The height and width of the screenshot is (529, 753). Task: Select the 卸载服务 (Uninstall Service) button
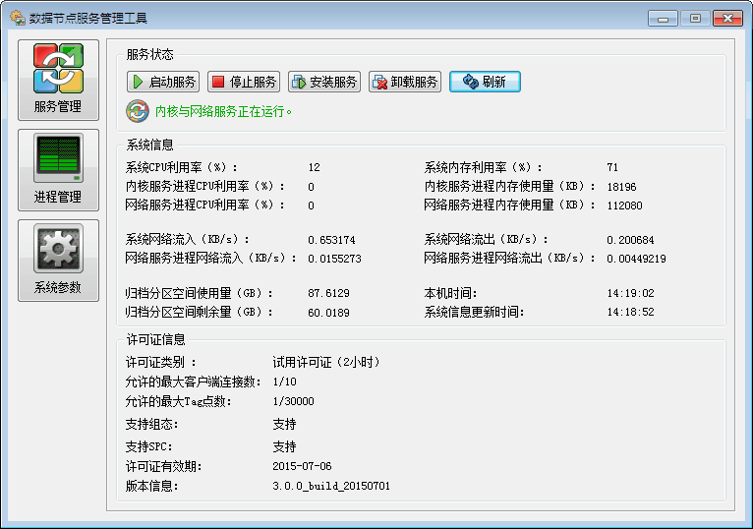405,82
